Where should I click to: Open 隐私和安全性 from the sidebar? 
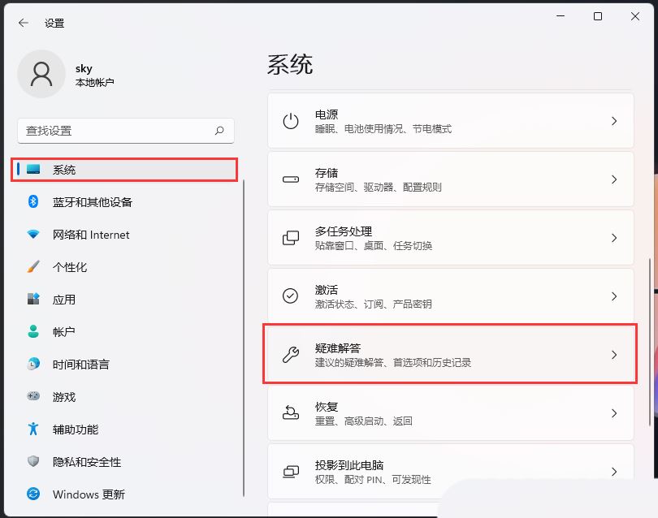coord(86,462)
